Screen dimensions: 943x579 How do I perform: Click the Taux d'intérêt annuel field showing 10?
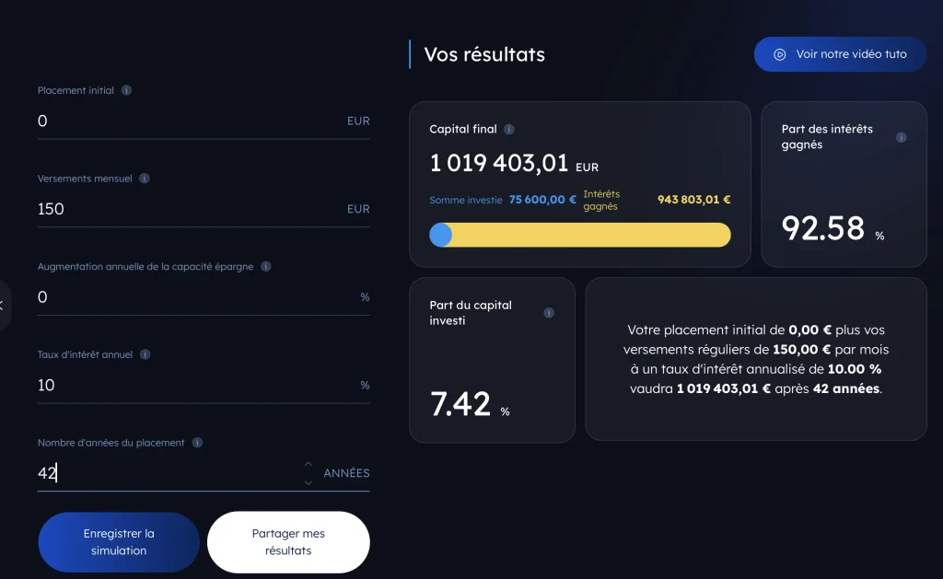(x=204, y=385)
